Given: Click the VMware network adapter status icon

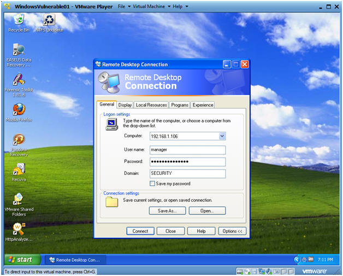Looking at the screenshot, I should coord(262,272).
